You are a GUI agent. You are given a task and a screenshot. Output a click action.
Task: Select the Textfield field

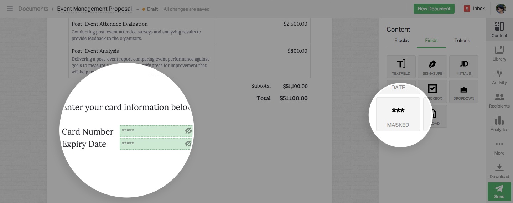point(401,66)
